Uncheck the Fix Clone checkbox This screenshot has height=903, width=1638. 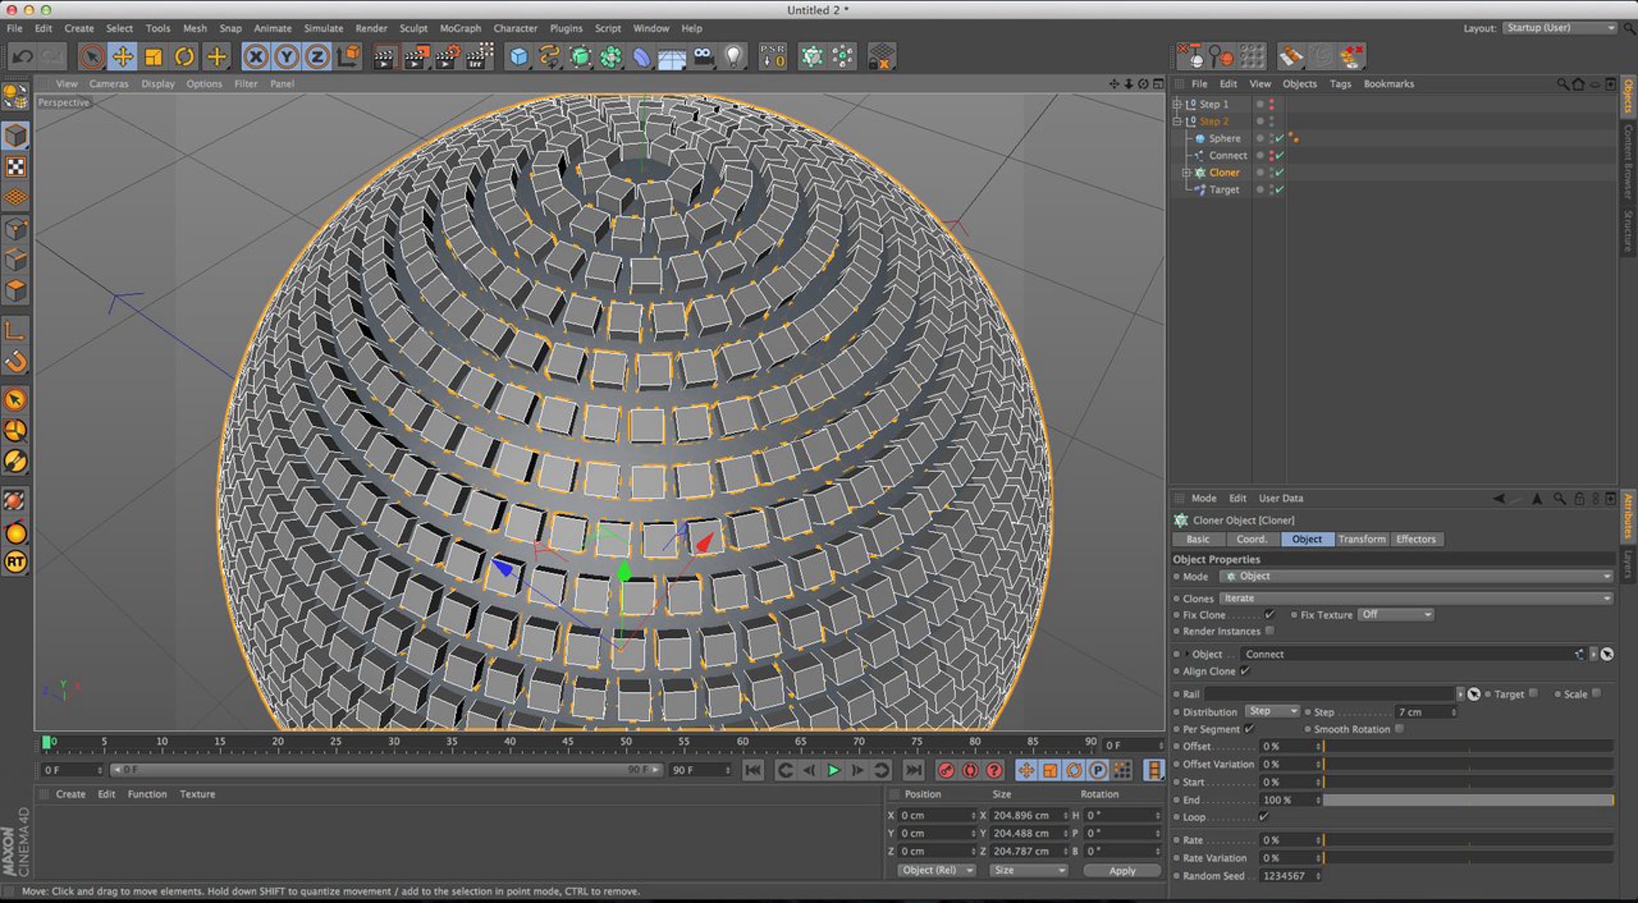click(1269, 615)
